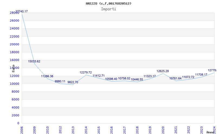
Task: Select data label 11412.71
Action: pyautogui.click(x=98, y=76)
